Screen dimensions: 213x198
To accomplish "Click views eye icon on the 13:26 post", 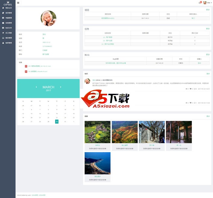I will [x=186, y=103].
